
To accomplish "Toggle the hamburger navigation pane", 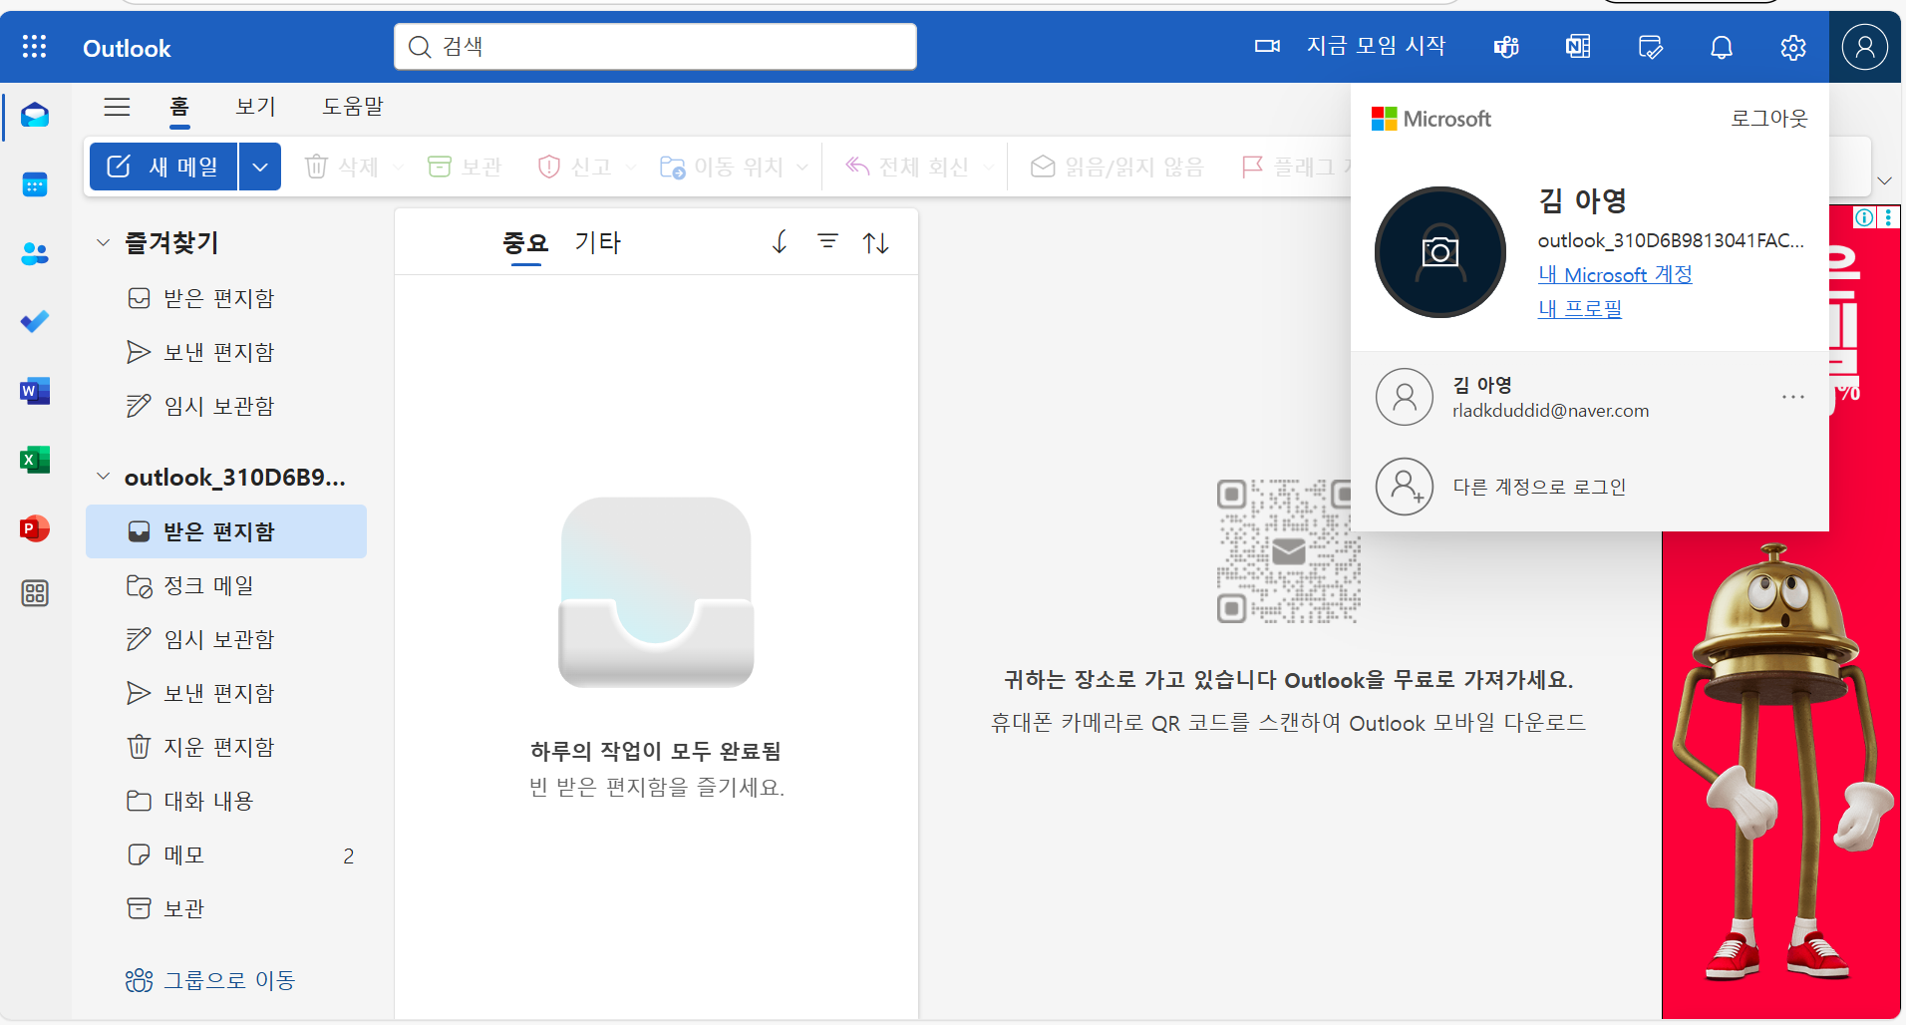I will point(118,107).
